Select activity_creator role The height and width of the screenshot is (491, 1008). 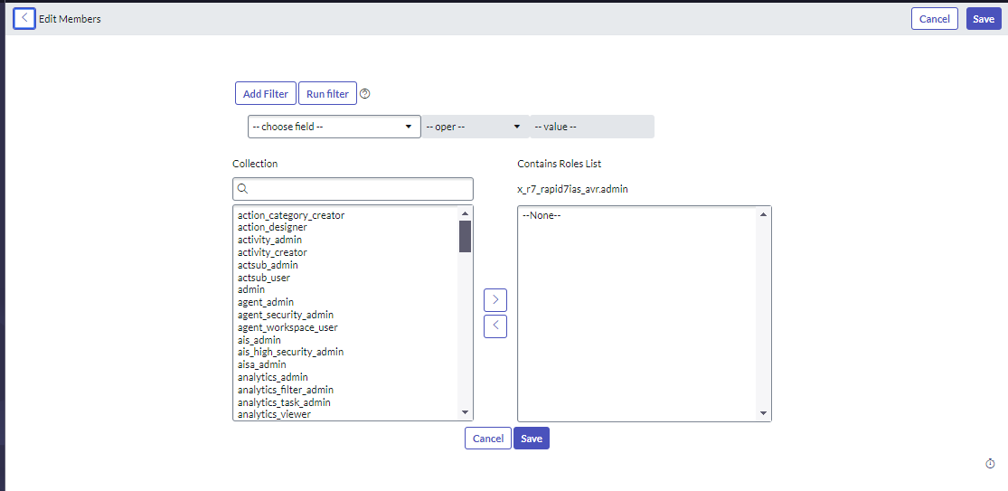[x=272, y=252]
